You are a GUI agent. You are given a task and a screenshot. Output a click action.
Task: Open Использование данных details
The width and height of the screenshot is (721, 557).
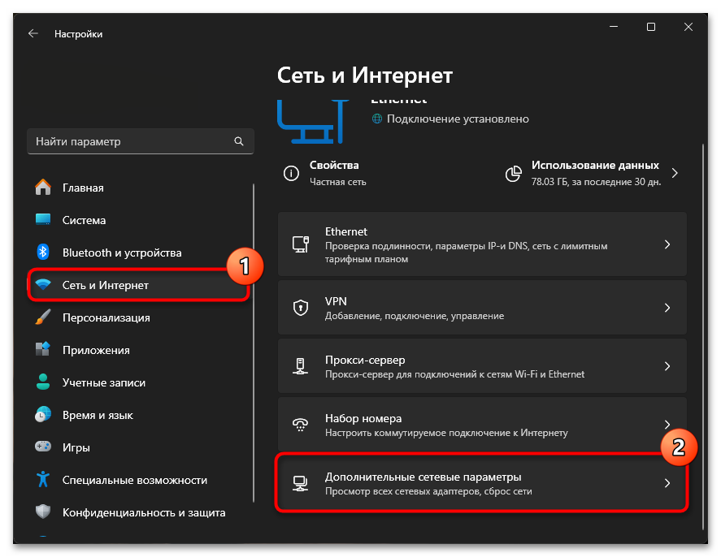tap(593, 173)
